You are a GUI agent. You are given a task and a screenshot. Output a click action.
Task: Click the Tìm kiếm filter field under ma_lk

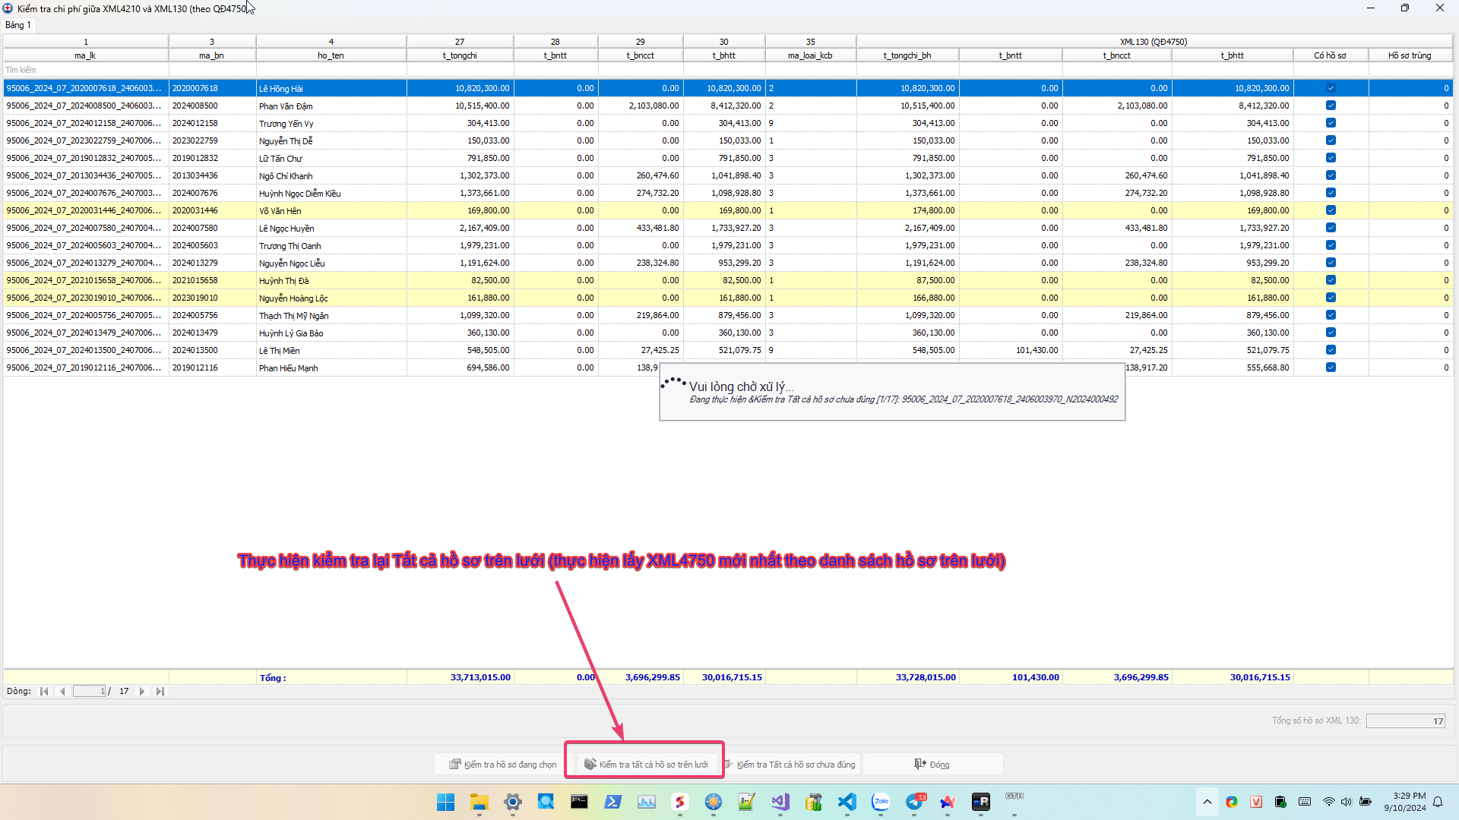click(85, 70)
